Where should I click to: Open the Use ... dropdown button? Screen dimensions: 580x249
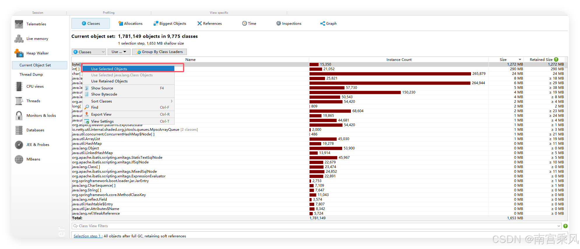[x=119, y=52]
